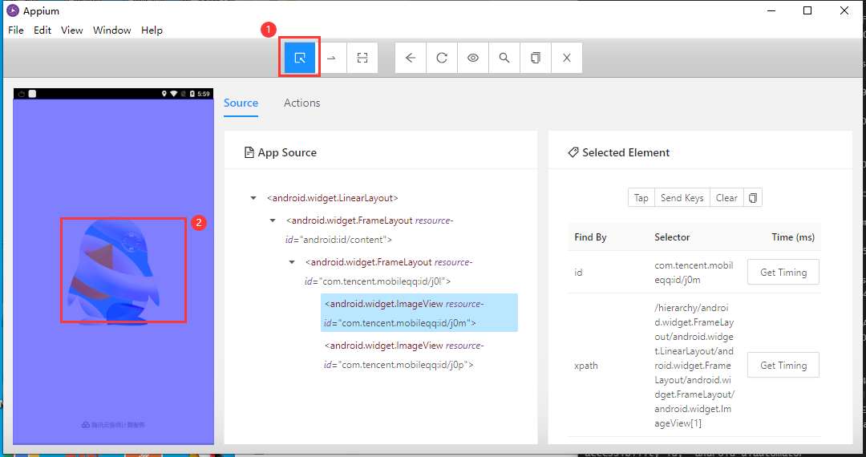The width and height of the screenshot is (866, 457).
Task: Select the FrameLayout android:id/content row
Action: [x=370, y=230]
